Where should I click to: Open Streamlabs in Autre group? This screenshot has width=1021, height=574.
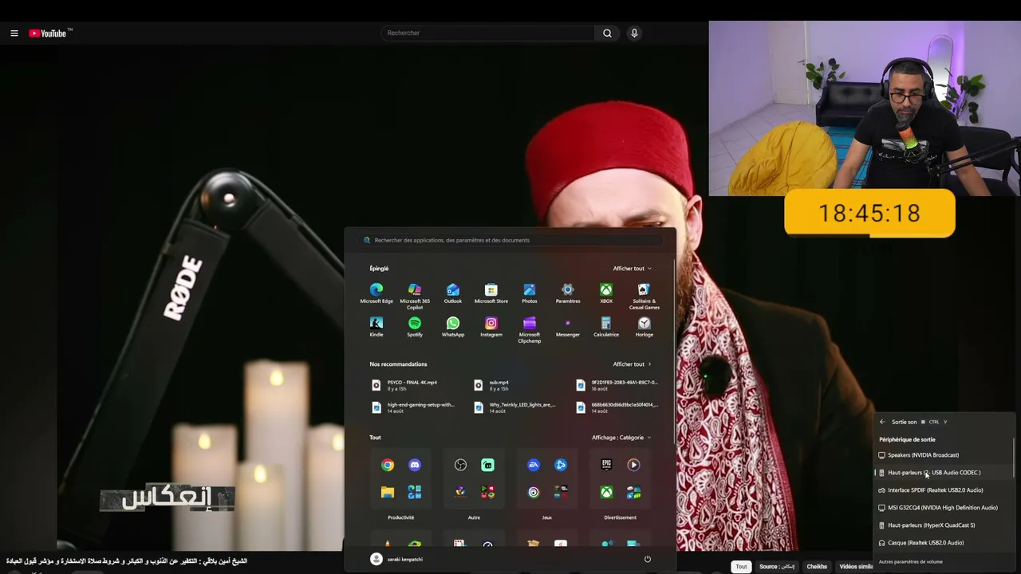(487, 465)
